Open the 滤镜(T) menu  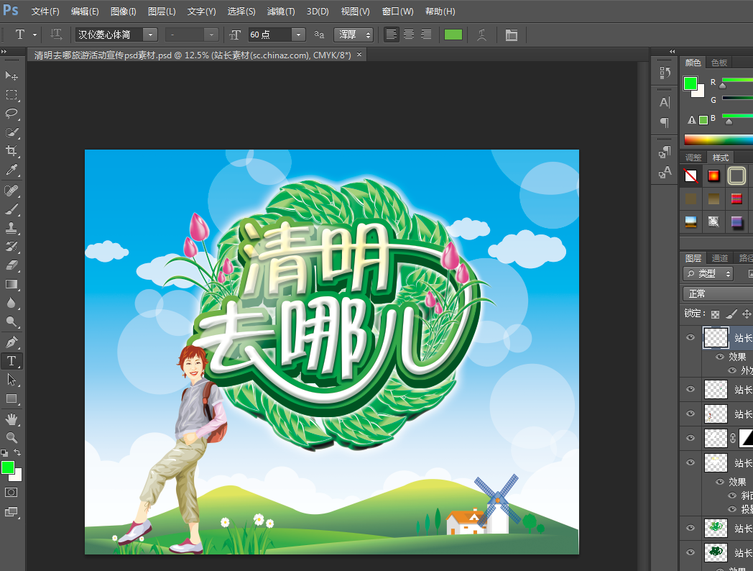pos(280,12)
